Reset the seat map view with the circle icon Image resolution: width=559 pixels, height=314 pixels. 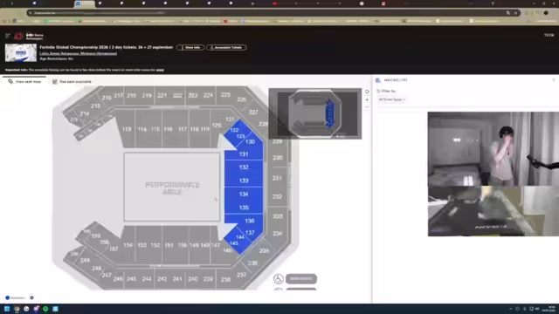(x=367, y=92)
